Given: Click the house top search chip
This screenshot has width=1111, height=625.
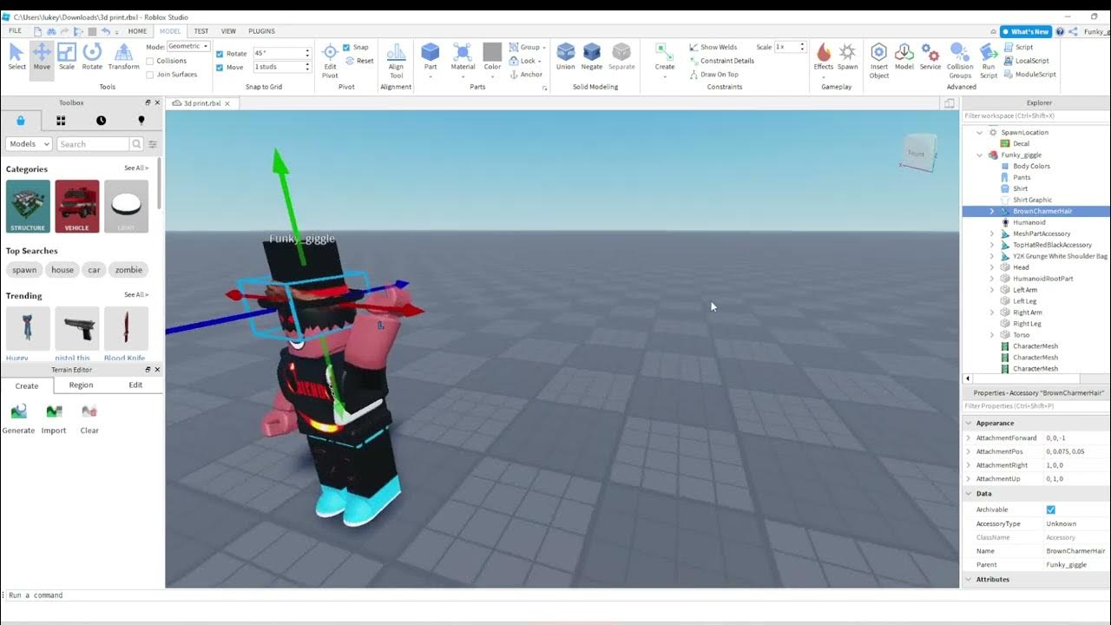Looking at the screenshot, I should pos(62,270).
